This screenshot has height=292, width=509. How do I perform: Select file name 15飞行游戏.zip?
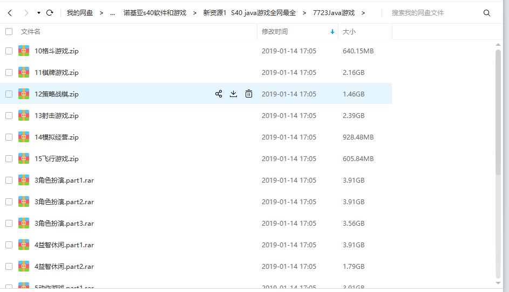[57, 159]
